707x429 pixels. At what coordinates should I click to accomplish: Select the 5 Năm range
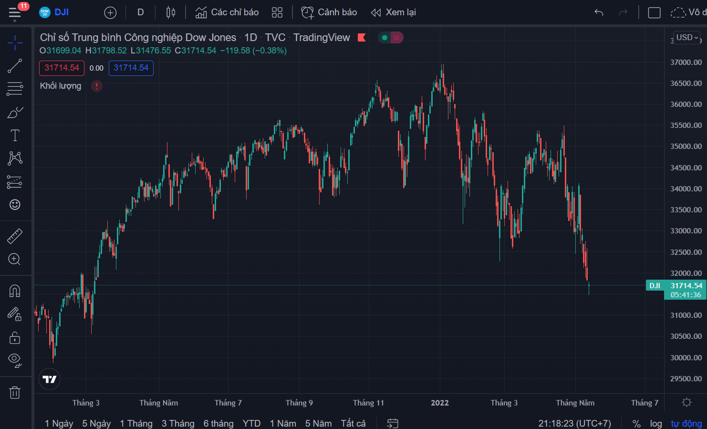pos(318,423)
